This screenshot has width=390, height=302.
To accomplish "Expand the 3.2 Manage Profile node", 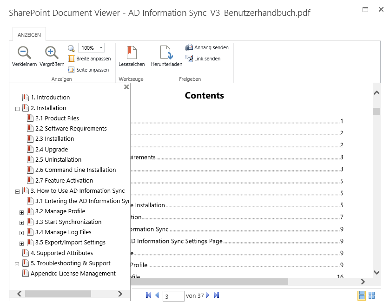I will pos(22,212).
